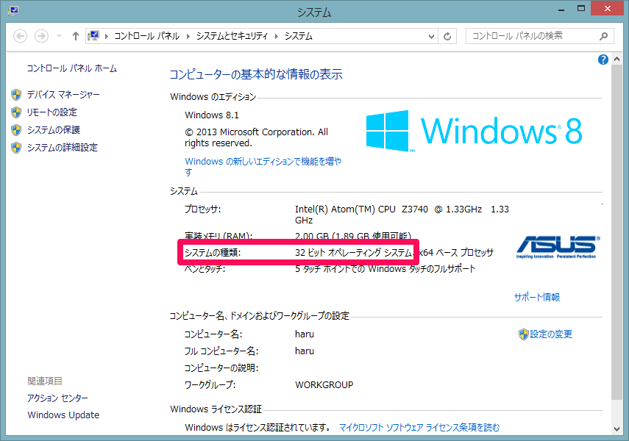Open デバイス マネージャー link
629x441 pixels.
(63, 95)
